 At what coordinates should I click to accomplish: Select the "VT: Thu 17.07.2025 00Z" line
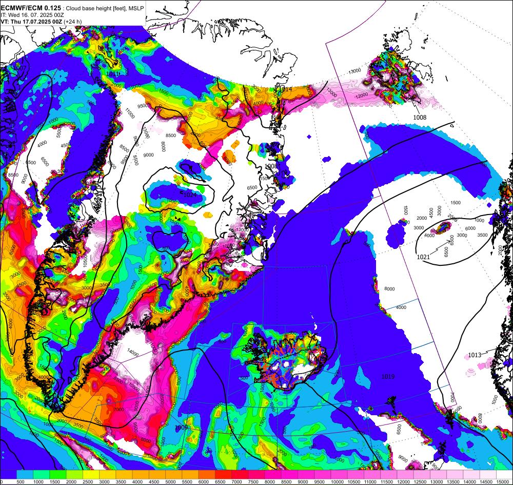[x=31, y=22]
